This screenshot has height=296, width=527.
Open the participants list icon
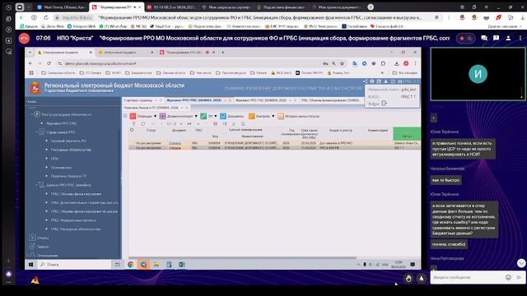pyautogui.click(x=508, y=39)
